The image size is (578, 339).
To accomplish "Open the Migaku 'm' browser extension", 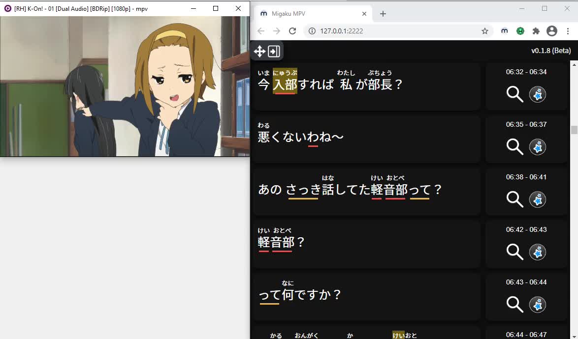I will [x=504, y=31].
